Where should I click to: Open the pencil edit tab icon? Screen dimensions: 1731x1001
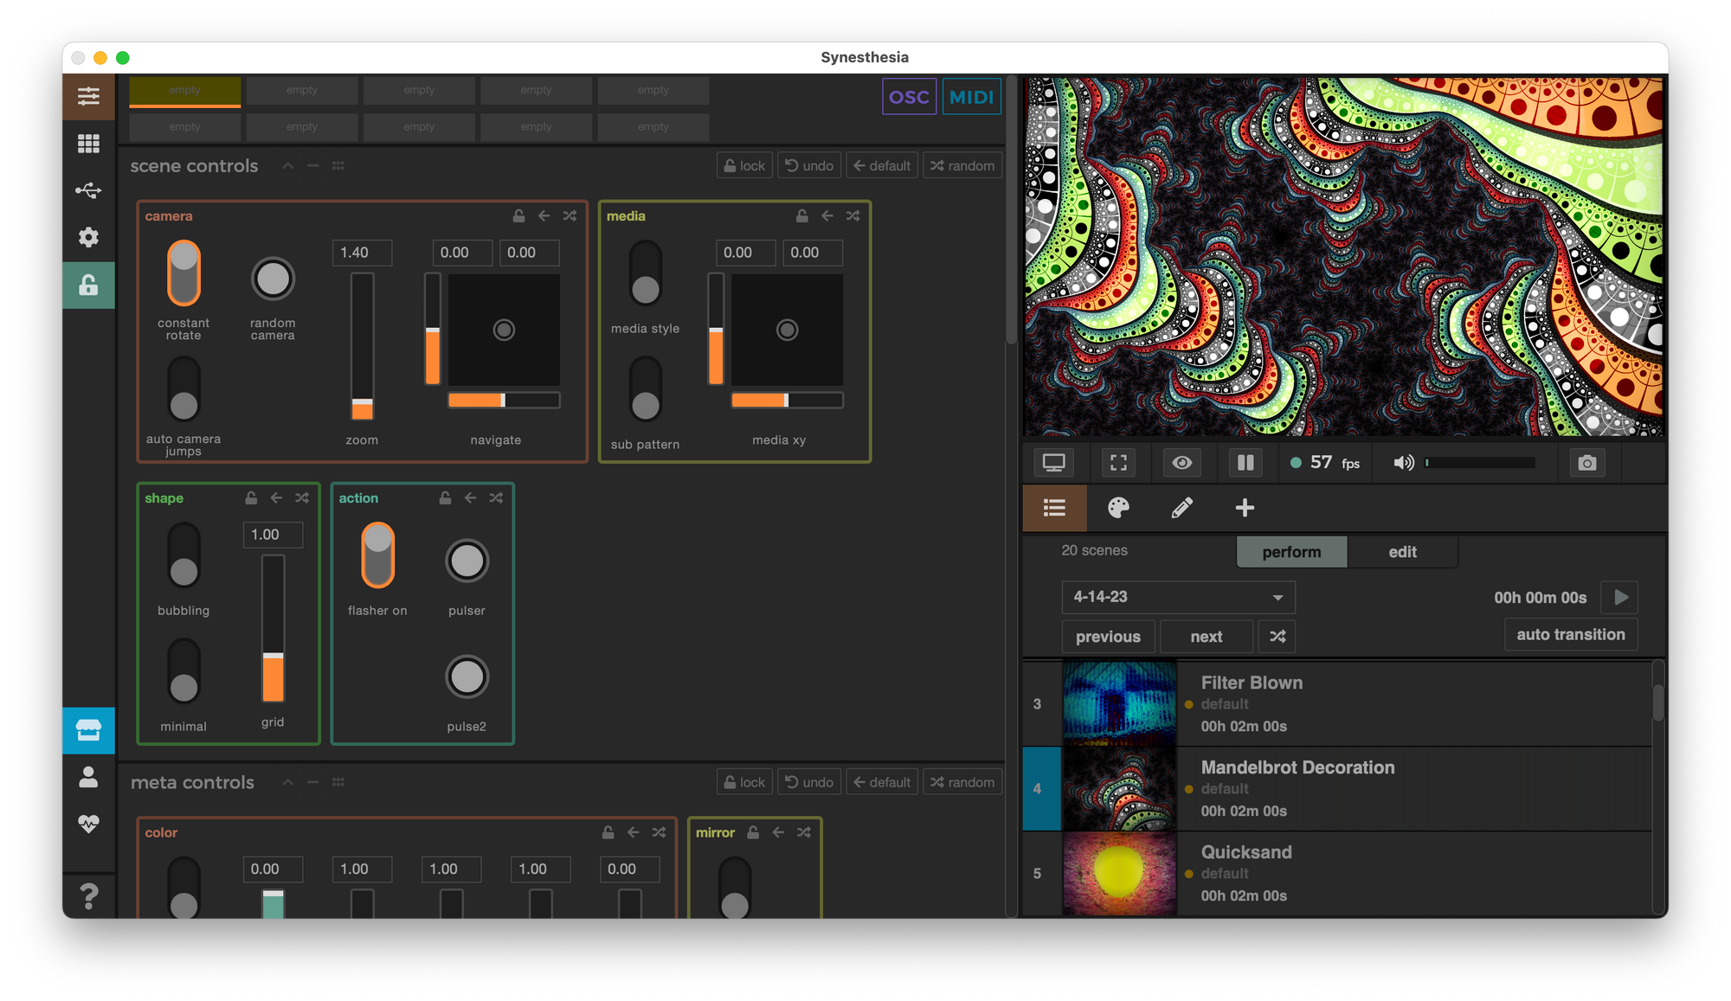tap(1181, 508)
